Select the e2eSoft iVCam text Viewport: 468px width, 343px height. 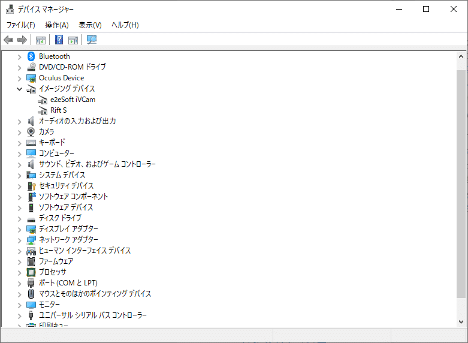click(x=73, y=100)
